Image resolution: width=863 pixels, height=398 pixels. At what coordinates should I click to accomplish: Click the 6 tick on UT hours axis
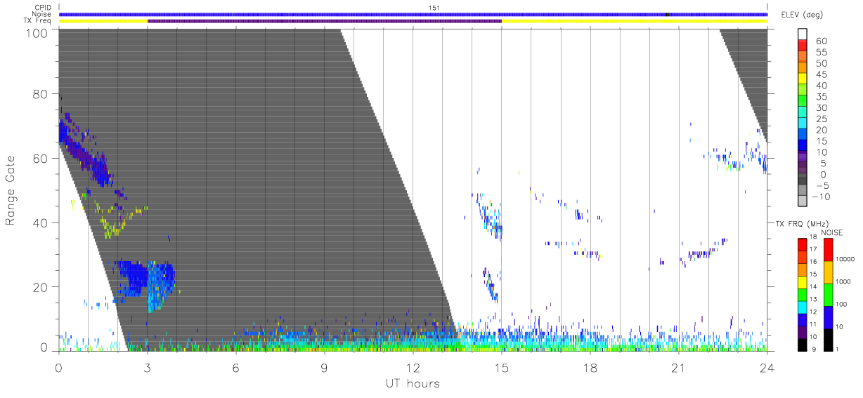point(236,367)
